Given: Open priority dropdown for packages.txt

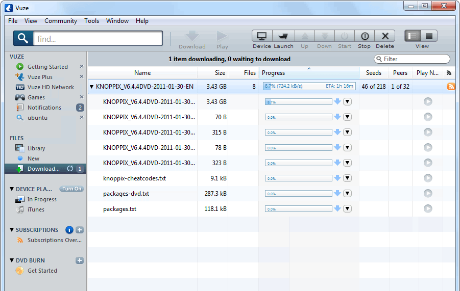Looking at the screenshot, I should (x=347, y=209).
